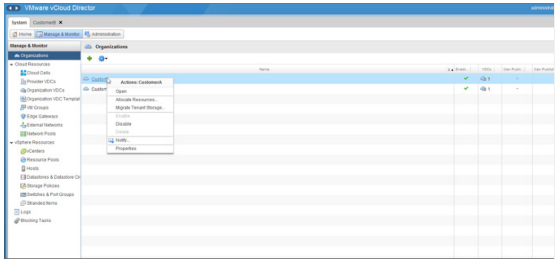Click the Storage Policies icon

coord(24,186)
